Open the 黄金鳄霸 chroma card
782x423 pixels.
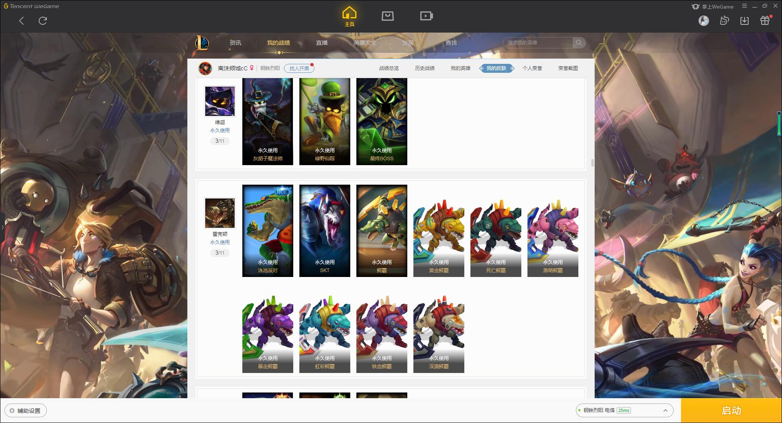coord(439,238)
